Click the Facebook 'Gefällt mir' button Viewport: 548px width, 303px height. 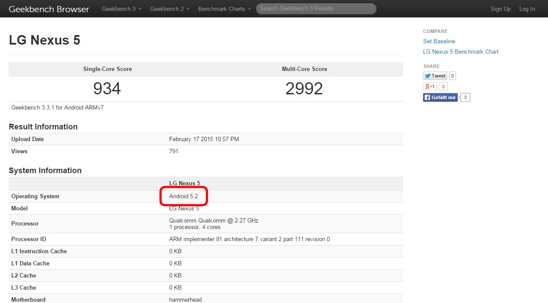click(440, 97)
